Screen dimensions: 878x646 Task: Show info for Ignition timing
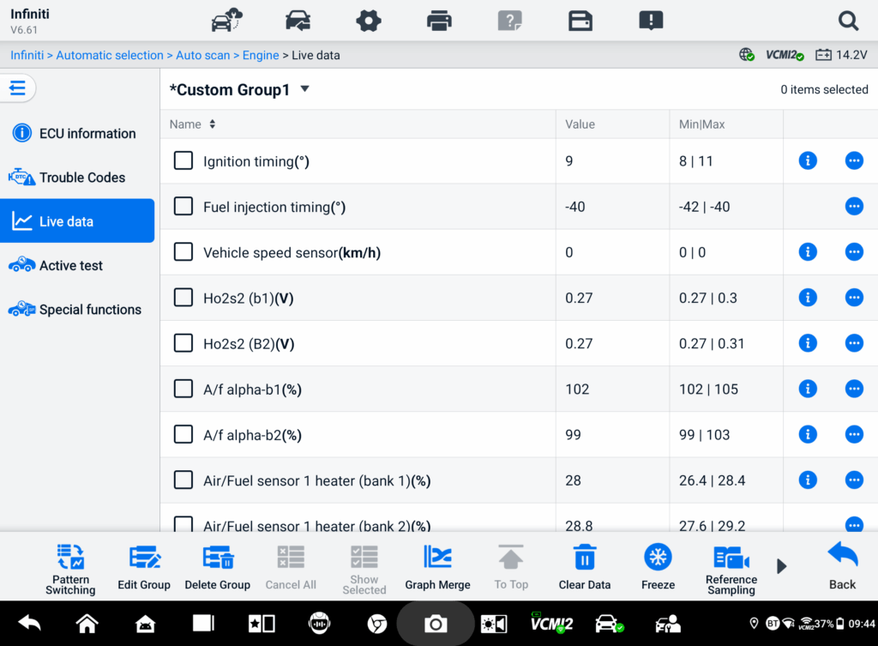(807, 160)
